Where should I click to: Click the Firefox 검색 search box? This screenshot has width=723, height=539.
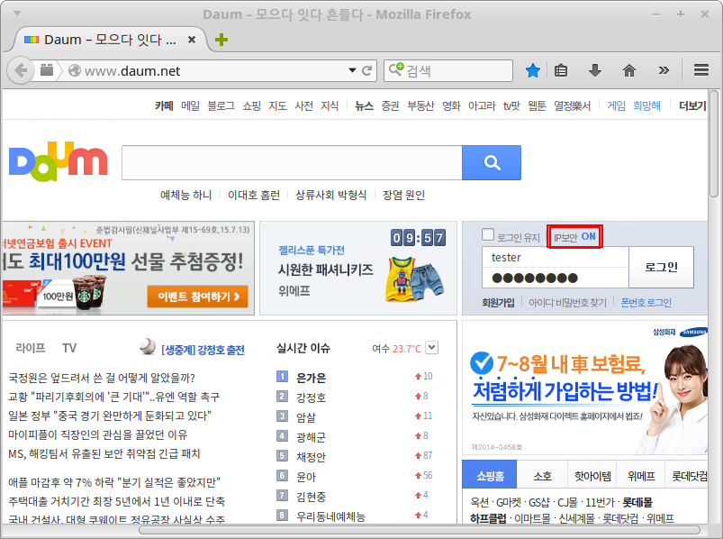click(x=448, y=70)
